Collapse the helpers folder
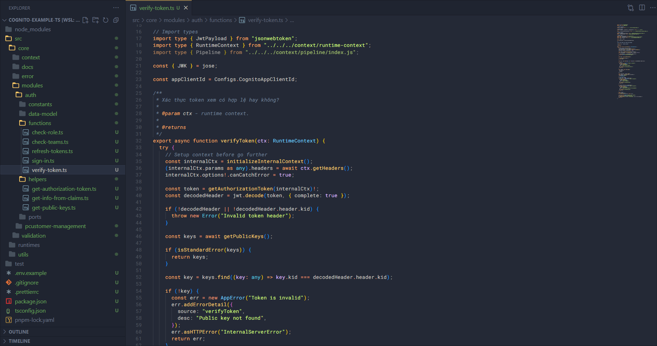Image resolution: width=657 pixels, height=346 pixels. [x=37, y=179]
